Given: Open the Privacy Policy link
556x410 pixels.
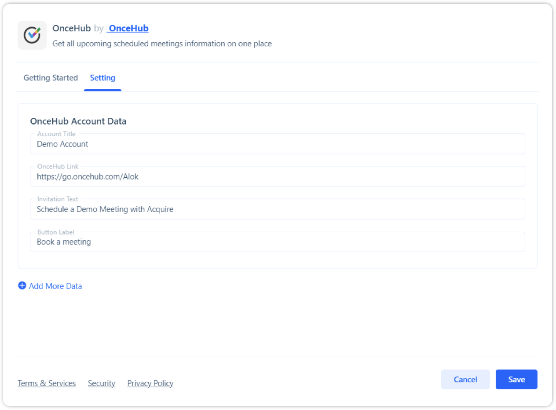Looking at the screenshot, I should [x=150, y=383].
